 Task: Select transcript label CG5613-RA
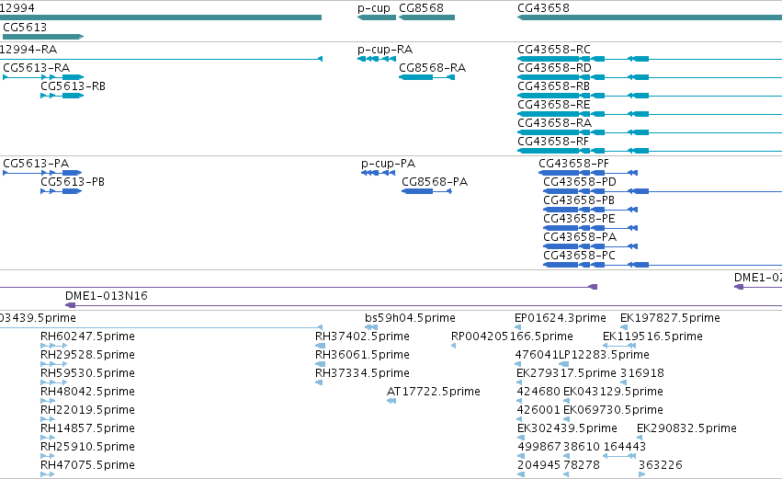point(37,67)
